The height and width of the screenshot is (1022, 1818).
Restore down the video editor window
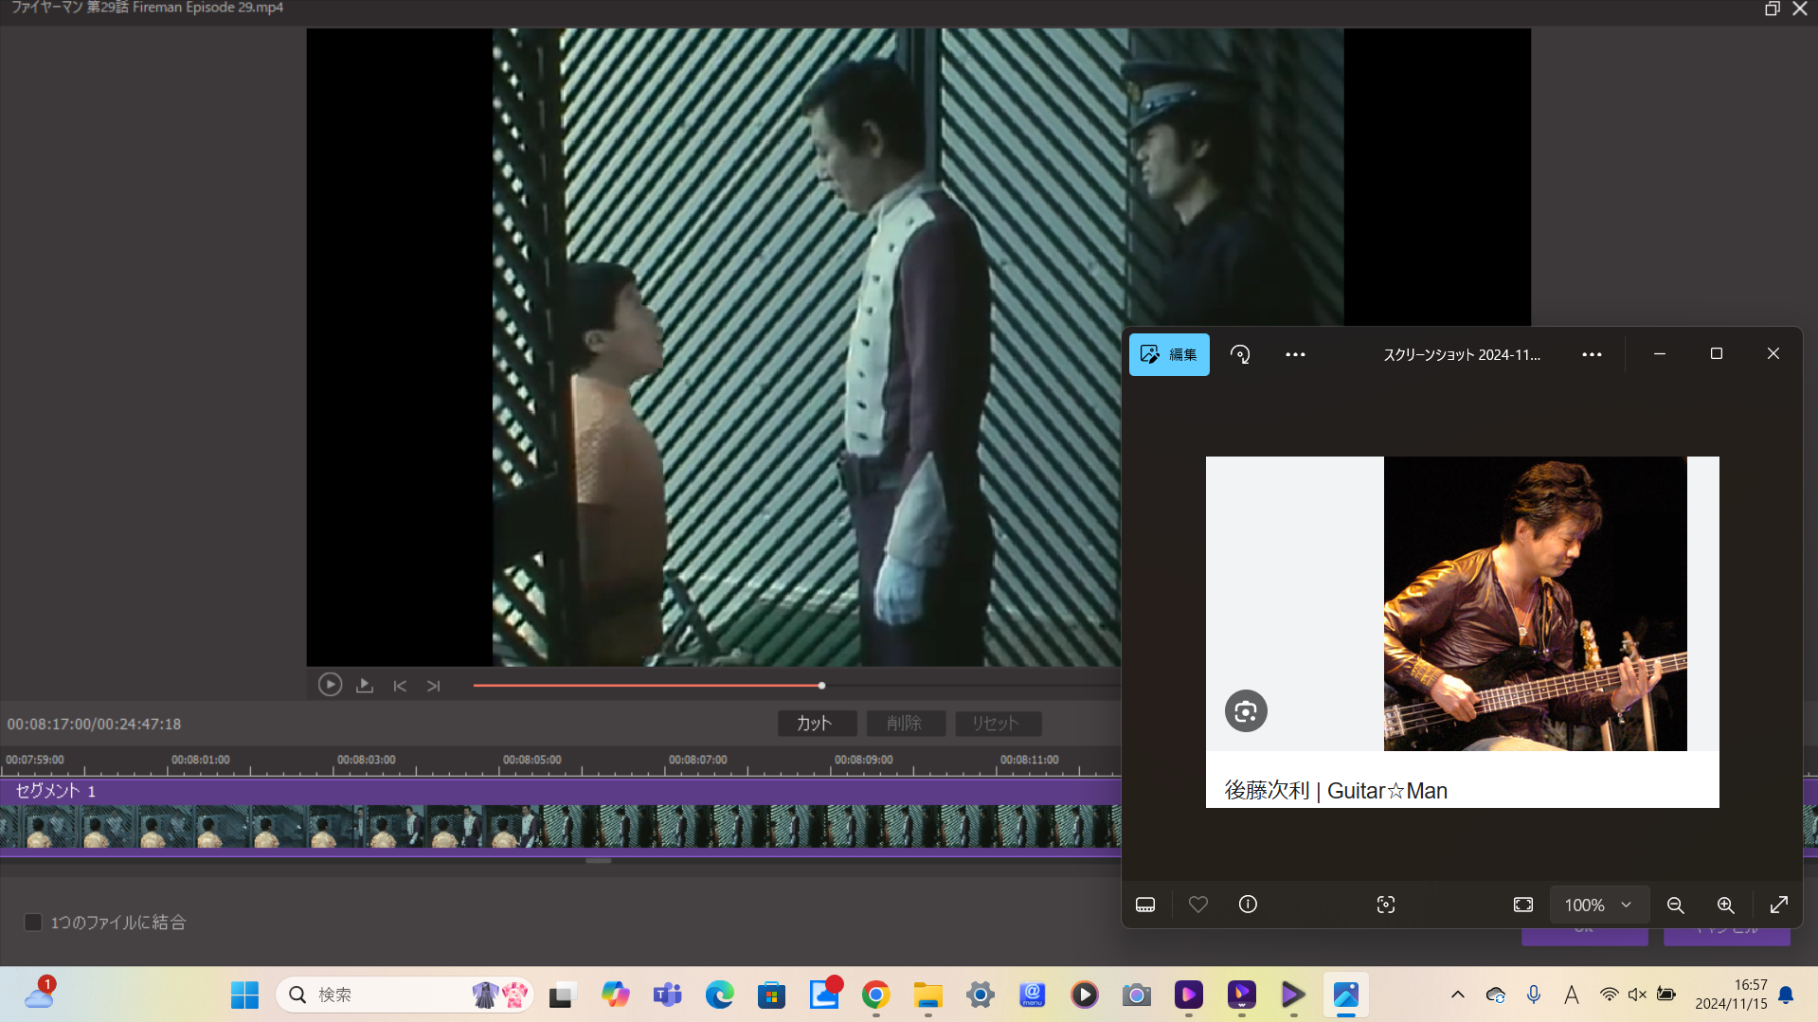point(1772,9)
